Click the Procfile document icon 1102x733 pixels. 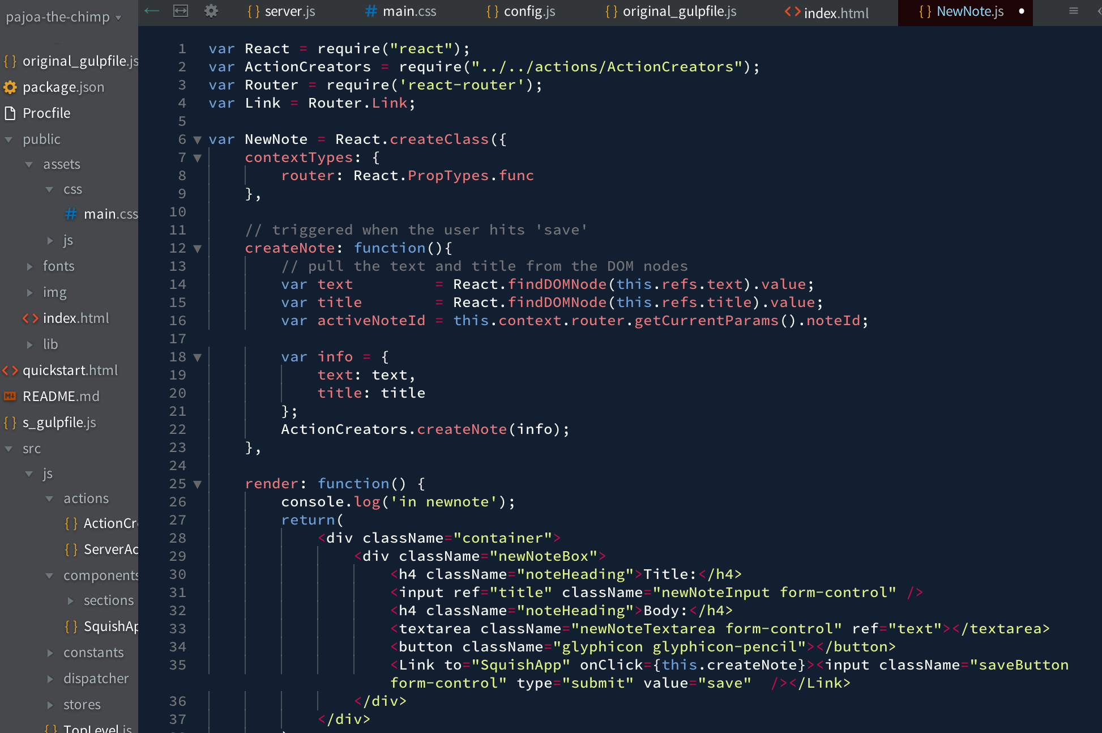click(10, 113)
